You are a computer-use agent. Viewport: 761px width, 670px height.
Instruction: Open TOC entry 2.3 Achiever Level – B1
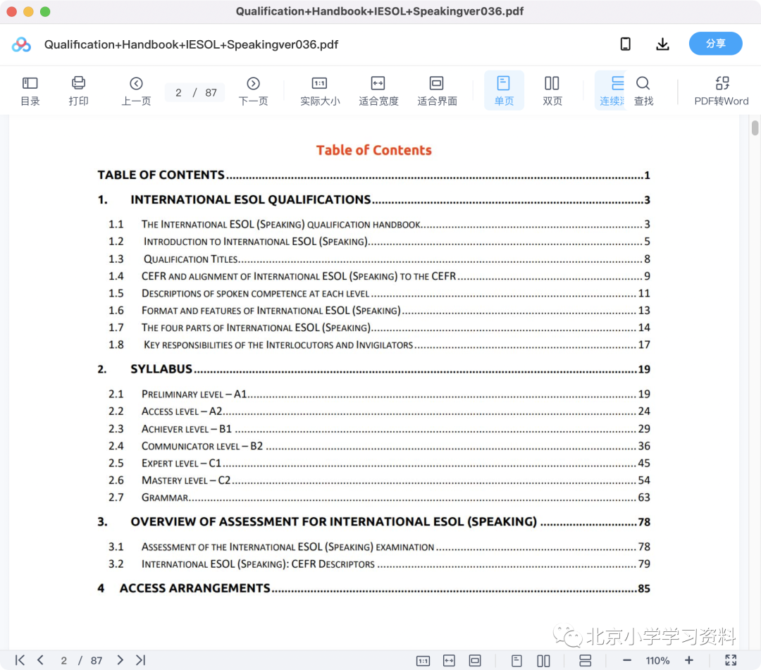pos(379,428)
